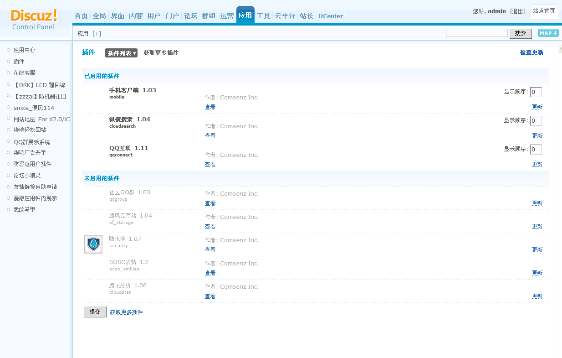The image size is (562, 358).
Task: Click 查看 for the 防水墙 plugin
Action: (x=210, y=250)
